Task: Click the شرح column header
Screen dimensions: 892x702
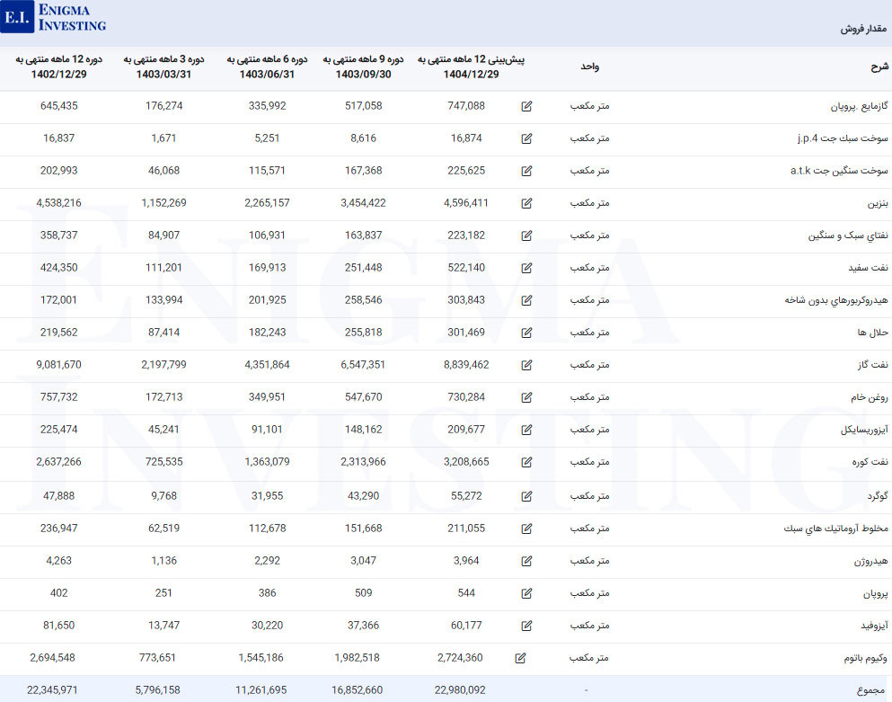Action: pyautogui.click(x=879, y=67)
